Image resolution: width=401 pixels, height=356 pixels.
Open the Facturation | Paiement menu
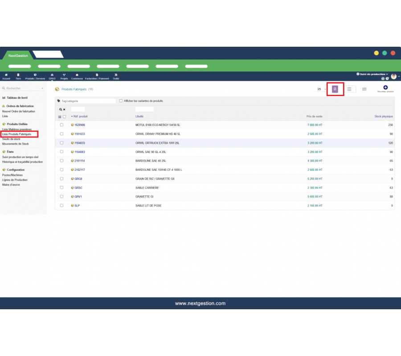click(97, 76)
